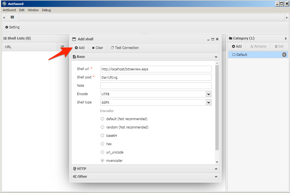
Task: Open the Debug menu
Action: [46, 10]
